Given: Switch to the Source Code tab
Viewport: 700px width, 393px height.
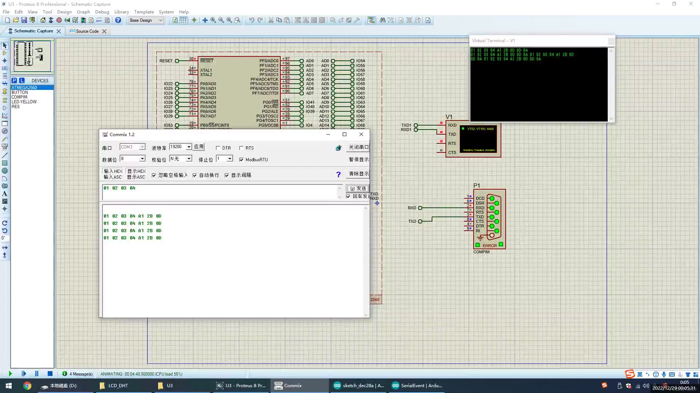Looking at the screenshot, I should 87,31.
